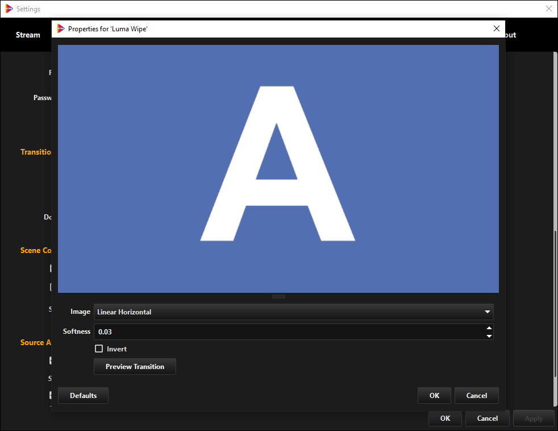Confirm with OK in the Properties dialog
Screen dimensions: 558x431
(x=434, y=396)
